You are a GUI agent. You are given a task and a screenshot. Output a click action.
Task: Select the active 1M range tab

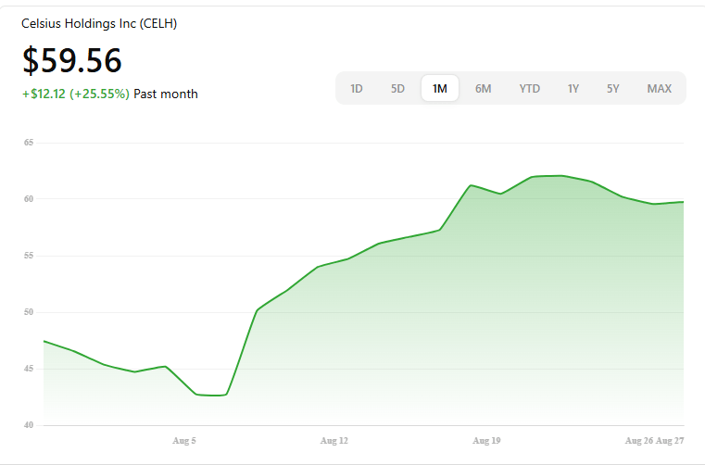pos(440,88)
